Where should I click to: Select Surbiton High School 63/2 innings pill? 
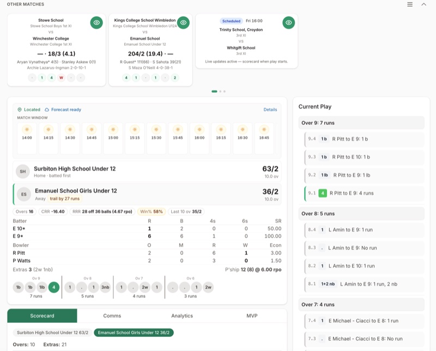point(52,332)
